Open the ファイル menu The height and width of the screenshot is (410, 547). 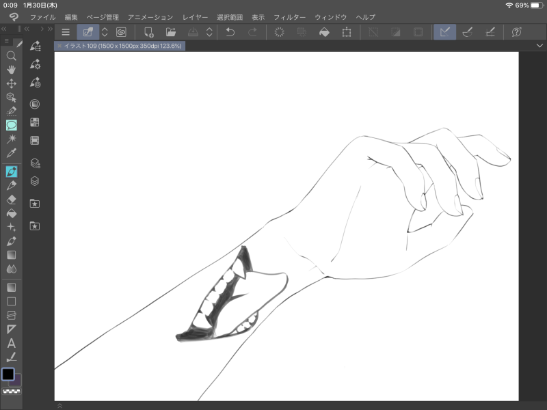pos(42,17)
